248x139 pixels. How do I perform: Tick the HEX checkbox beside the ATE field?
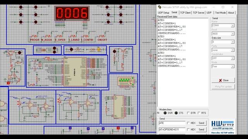pyautogui.click(x=188, y=123)
